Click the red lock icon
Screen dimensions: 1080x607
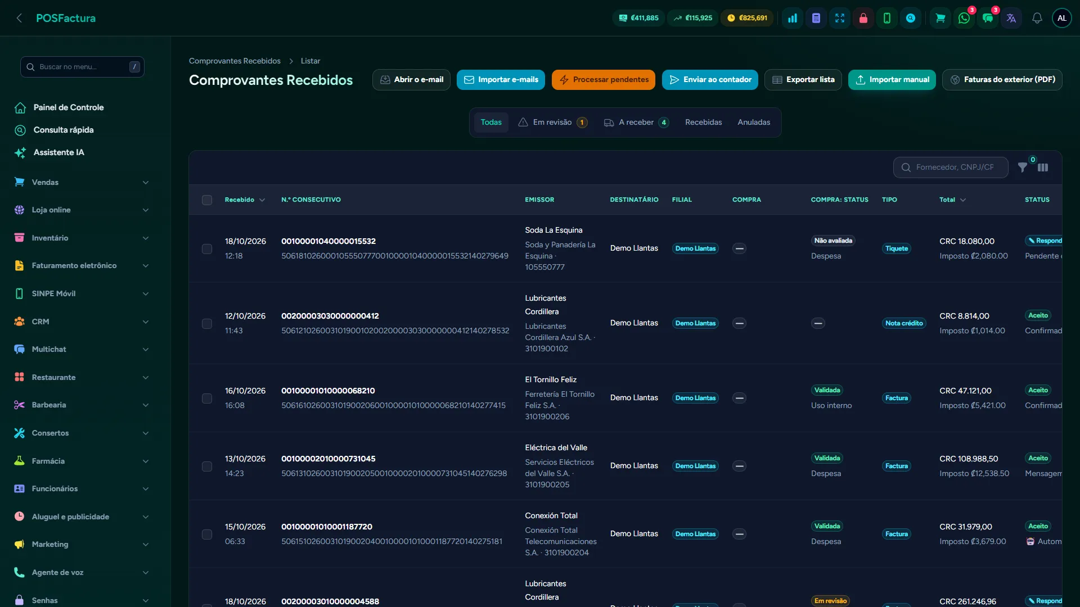click(x=863, y=18)
